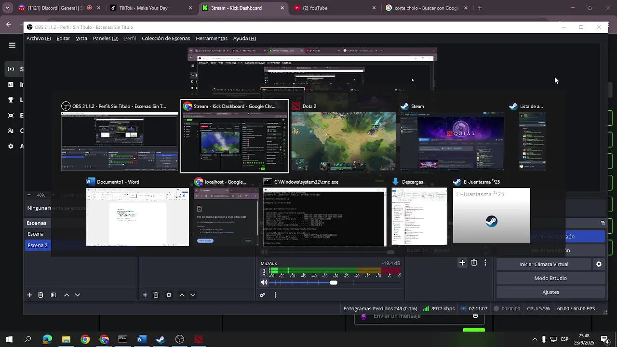
Task: Open Mic/Aux options three-dot menu
Action: (x=264, y=272)
